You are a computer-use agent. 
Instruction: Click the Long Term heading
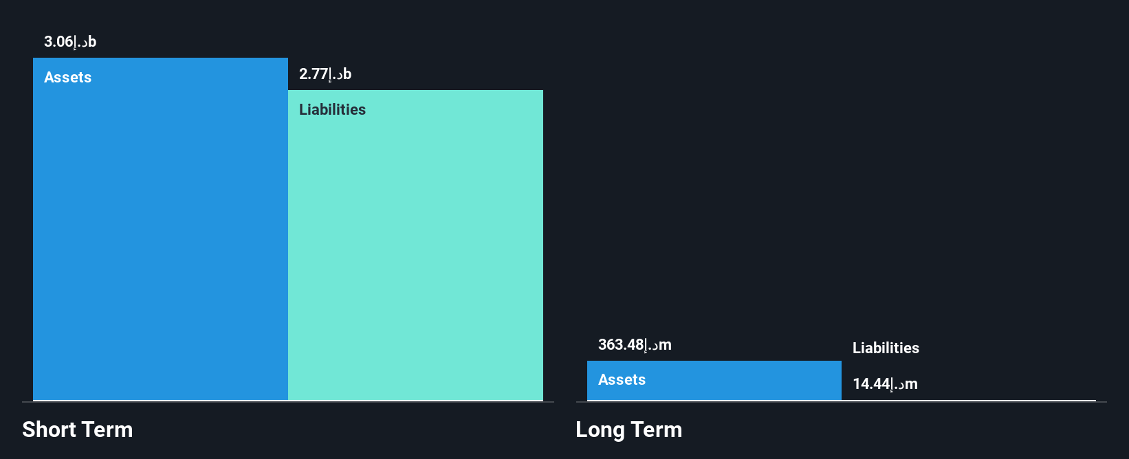pos(629,429)
